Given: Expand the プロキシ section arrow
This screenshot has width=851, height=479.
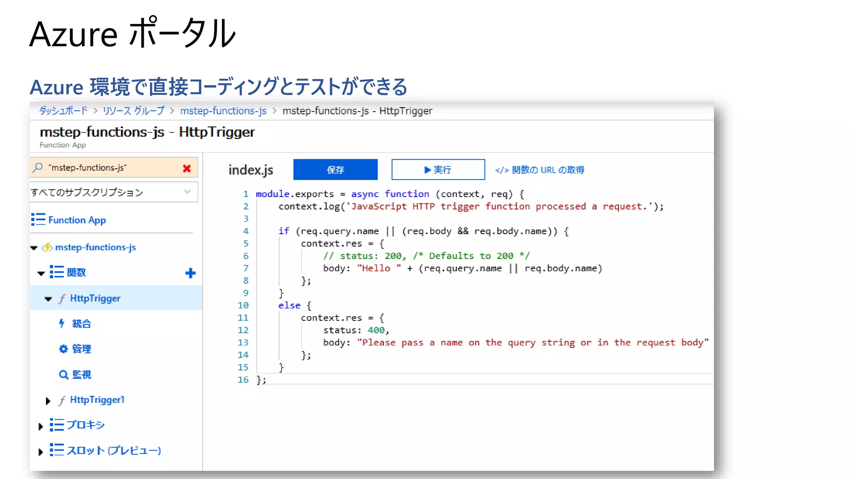Looking at the screenshot, I should 40,426.
